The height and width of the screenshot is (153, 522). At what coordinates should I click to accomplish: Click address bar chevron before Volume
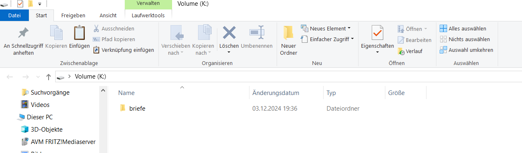pyautogui.click(x=70, y=76)
